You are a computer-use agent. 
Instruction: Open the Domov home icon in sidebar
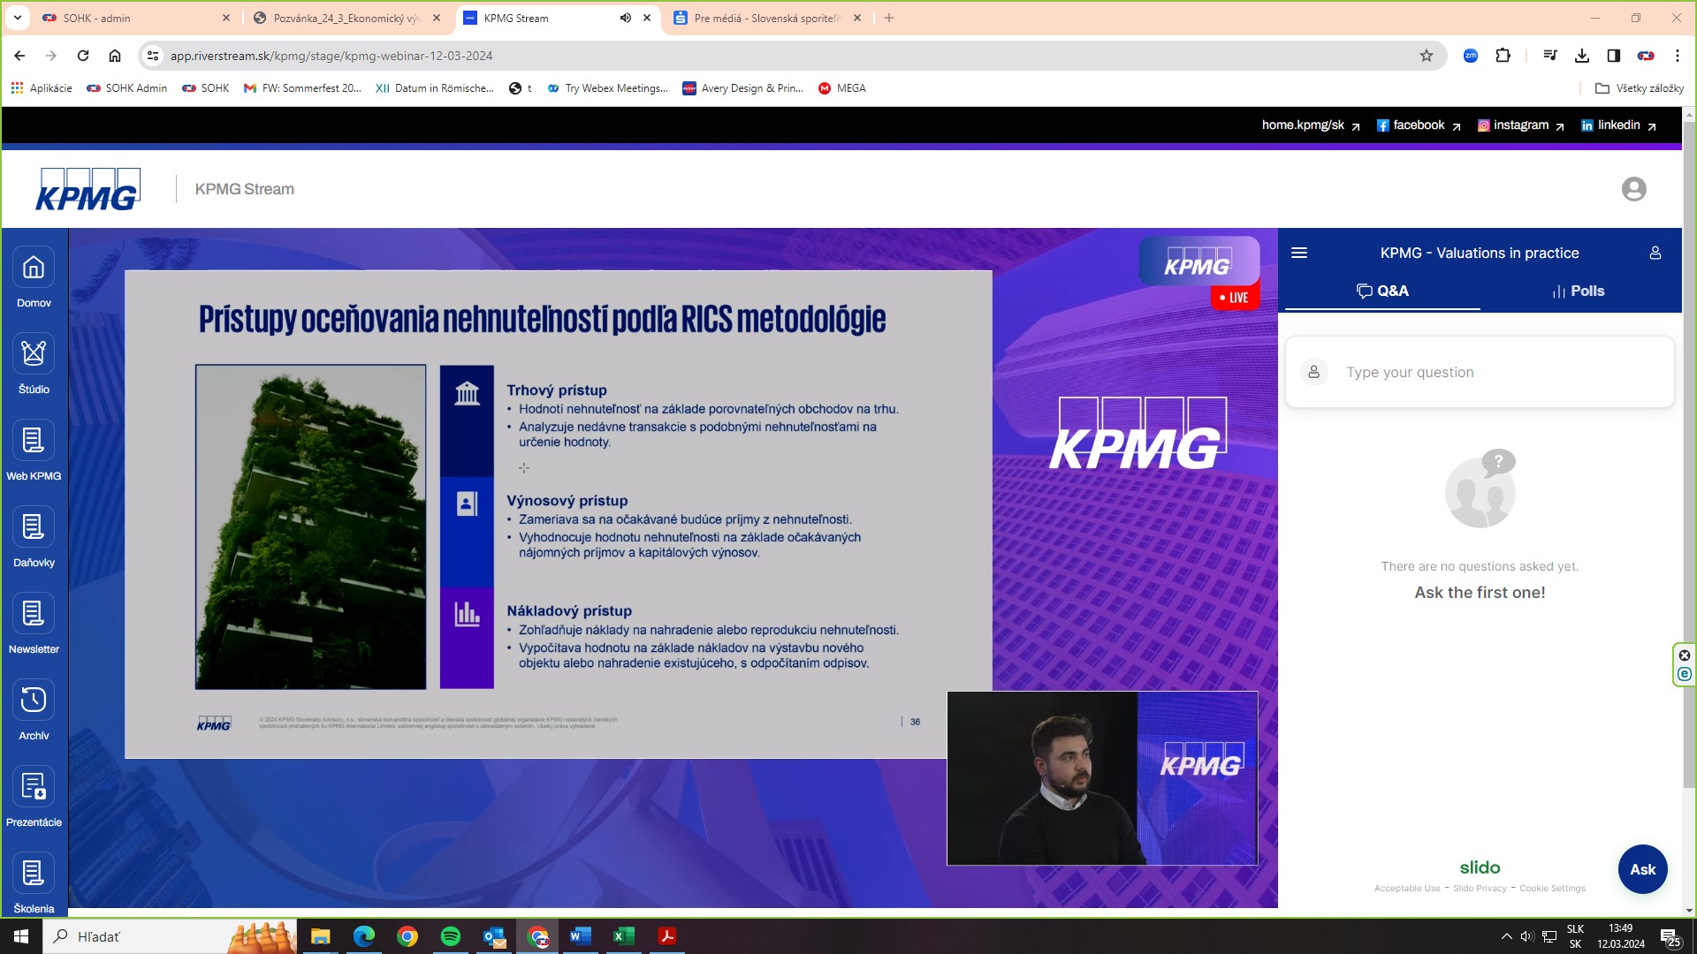[34, 268]
